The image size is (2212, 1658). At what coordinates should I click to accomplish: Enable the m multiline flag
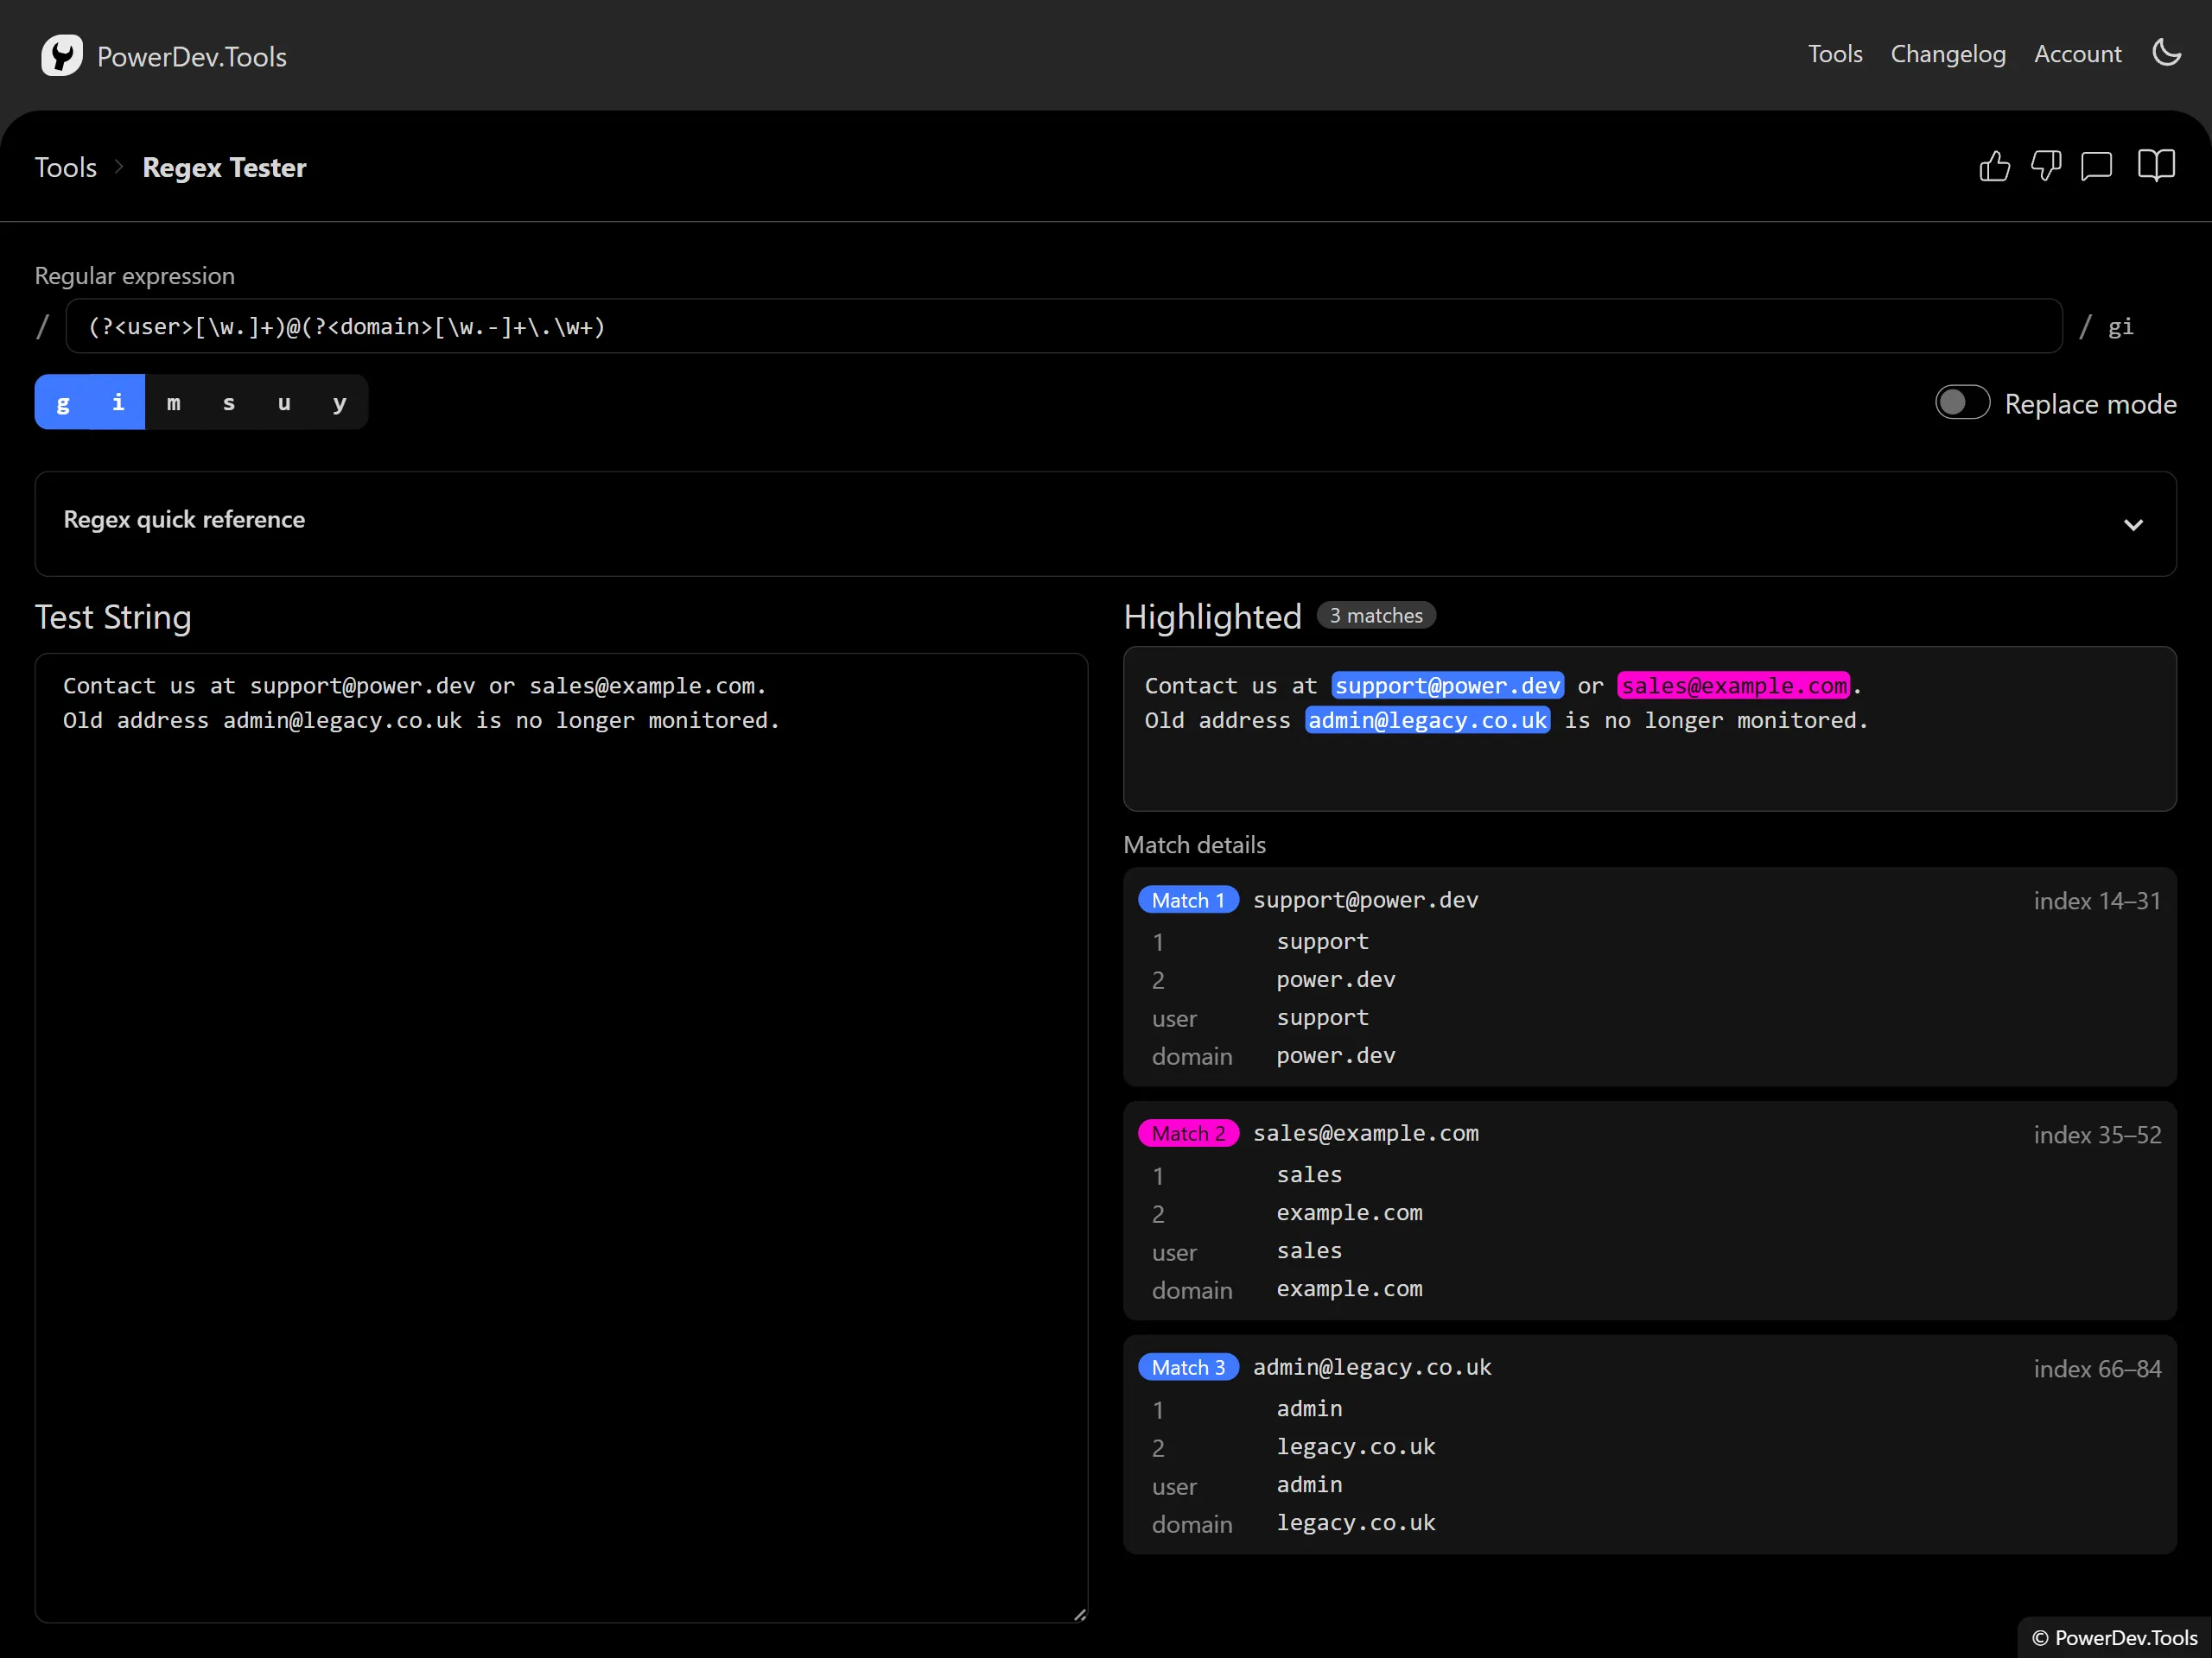(174, 402)
